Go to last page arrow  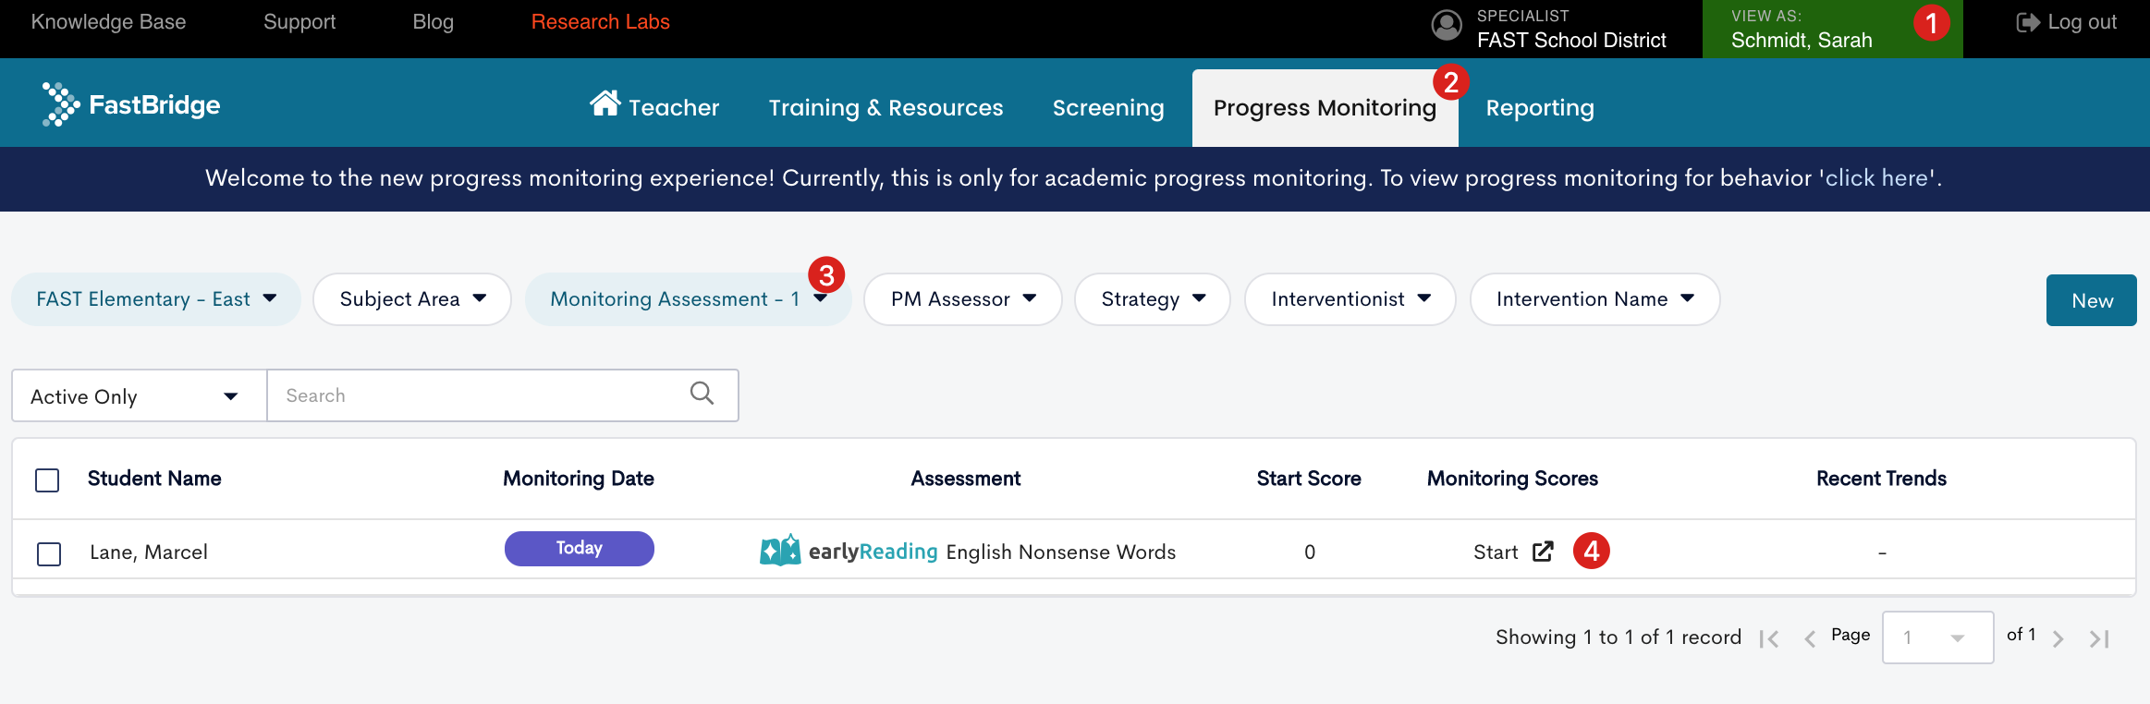point(2099,638)
